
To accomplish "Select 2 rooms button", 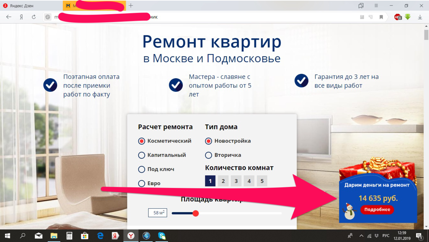I will pos(223,181).
